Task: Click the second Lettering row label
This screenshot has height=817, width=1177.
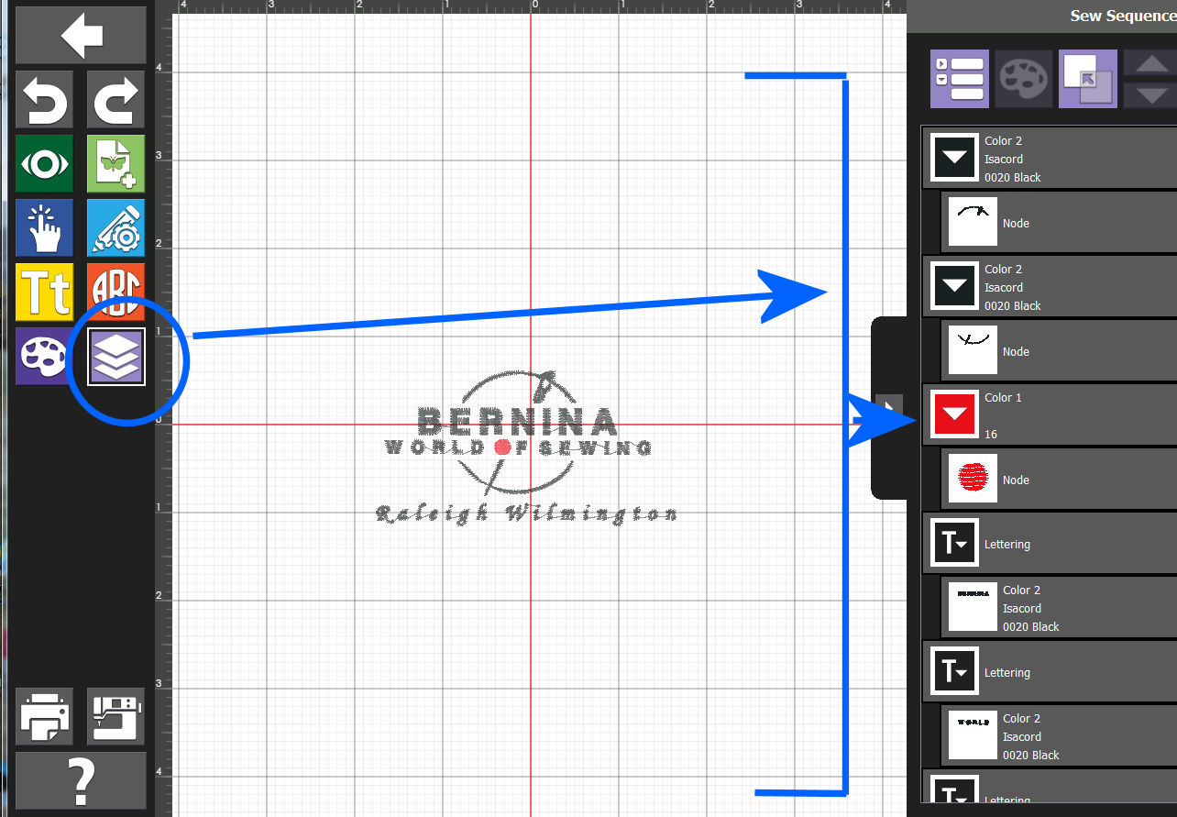Action: coord(1007,672)
